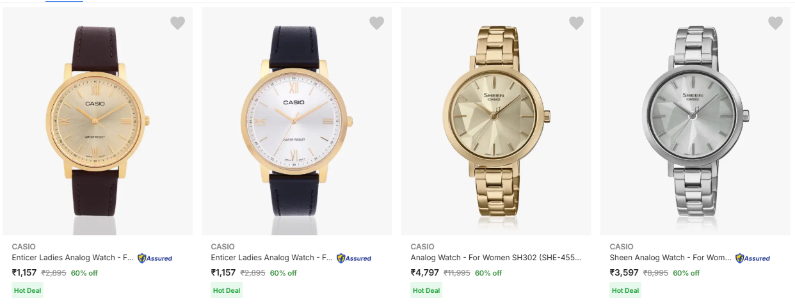Add gold Sheen watch to wishlist
Viewport: 795px width, 305px height.
tap(576, 24)
